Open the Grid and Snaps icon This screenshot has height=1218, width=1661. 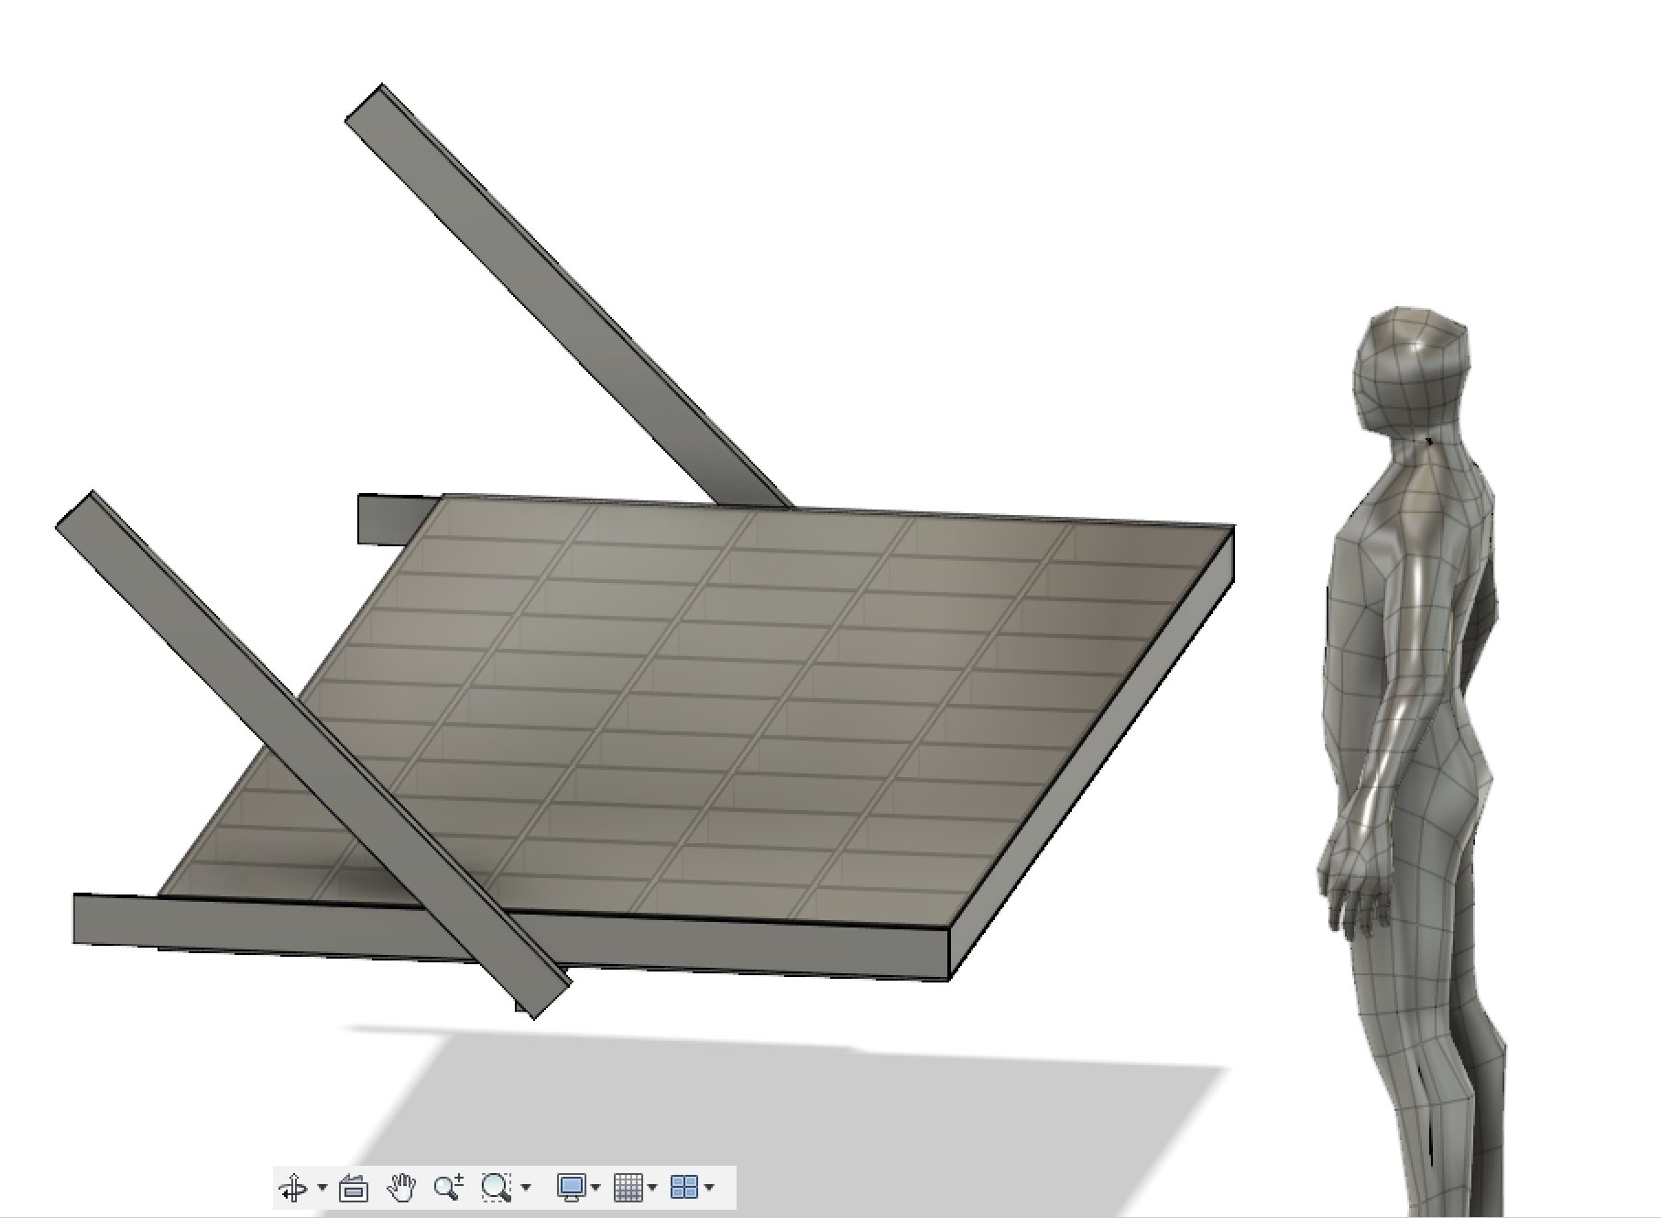(628, 1189)
